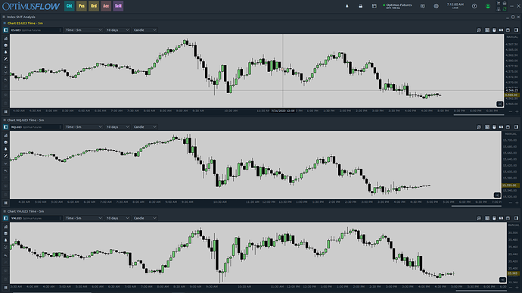Toggle mouse trading icon in ES chart toolbar
This screenshot has height=293, width=522.
coord(494,30)
